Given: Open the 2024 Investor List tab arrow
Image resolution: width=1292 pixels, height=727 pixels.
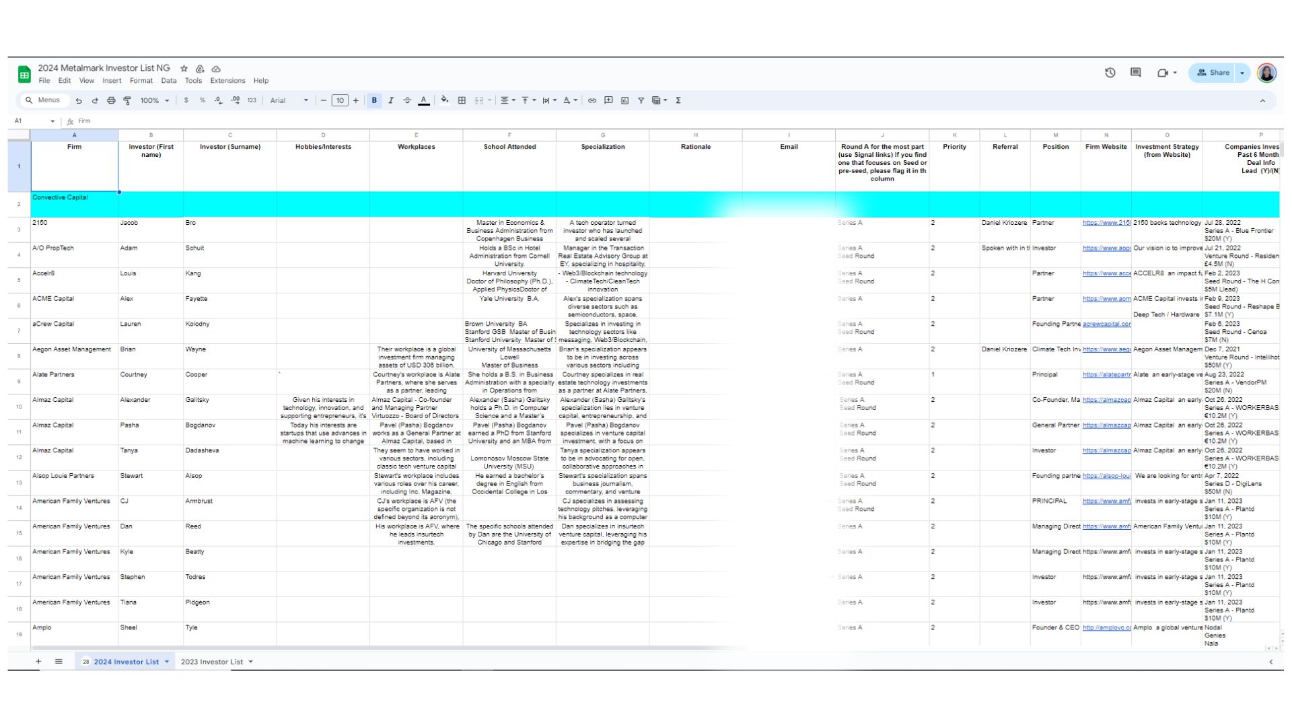Looking at the screenshot, I should [167, 662].
